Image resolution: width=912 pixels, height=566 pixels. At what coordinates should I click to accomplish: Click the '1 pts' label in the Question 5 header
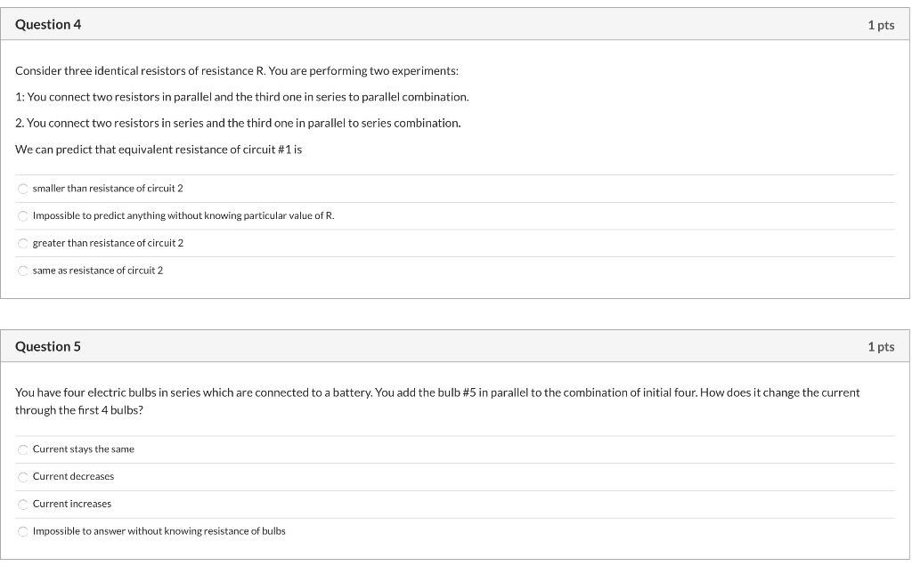pos(881,347)
